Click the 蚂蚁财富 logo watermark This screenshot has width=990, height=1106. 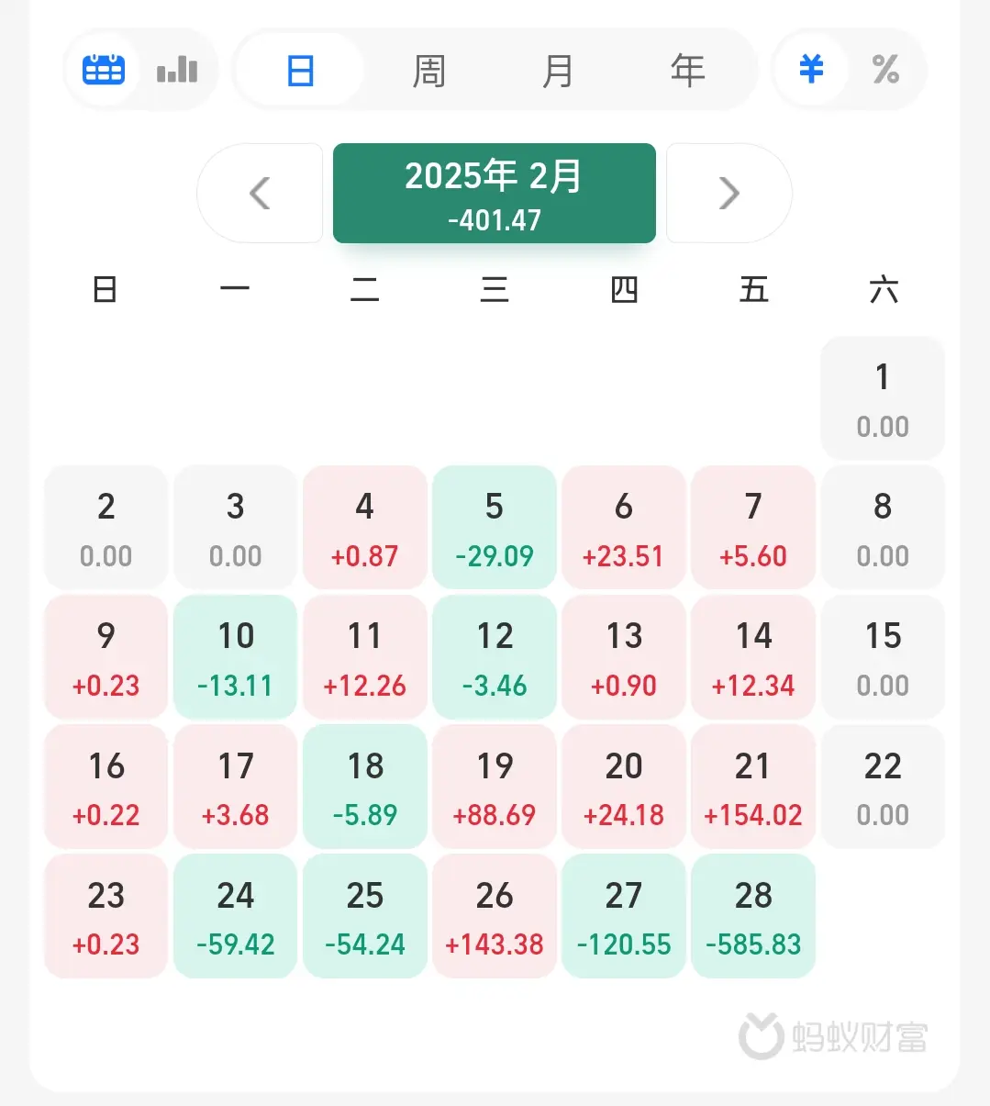pyautogui.click(x=833, y=1037)
